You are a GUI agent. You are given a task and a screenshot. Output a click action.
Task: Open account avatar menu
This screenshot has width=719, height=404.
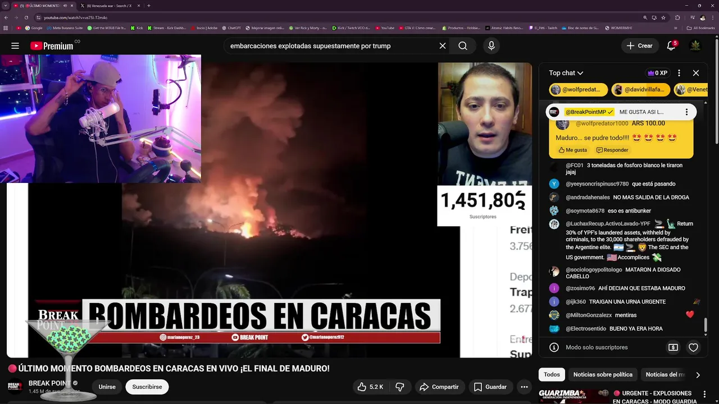point(695,46)
